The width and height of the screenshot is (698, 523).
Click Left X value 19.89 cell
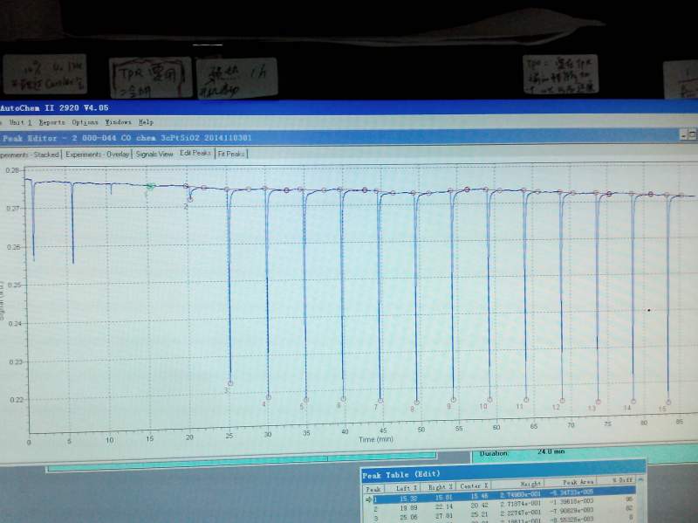pos(407,508)
